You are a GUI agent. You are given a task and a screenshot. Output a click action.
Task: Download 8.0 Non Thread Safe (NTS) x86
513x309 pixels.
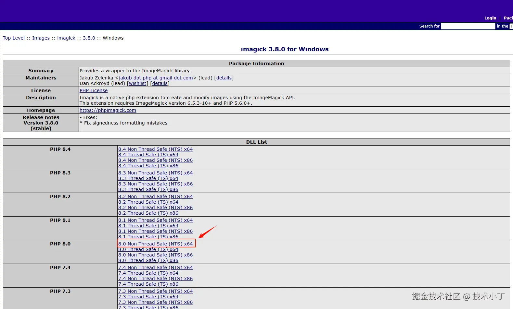(x=155, y=255)
